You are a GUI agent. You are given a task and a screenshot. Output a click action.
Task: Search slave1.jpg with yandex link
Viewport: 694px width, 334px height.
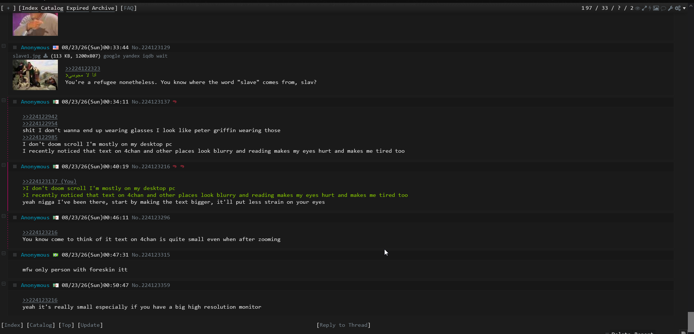(131, 56)
